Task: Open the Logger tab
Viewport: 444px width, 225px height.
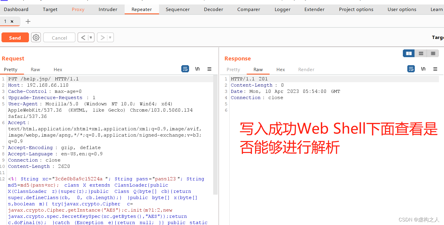Action: point(282,9)
